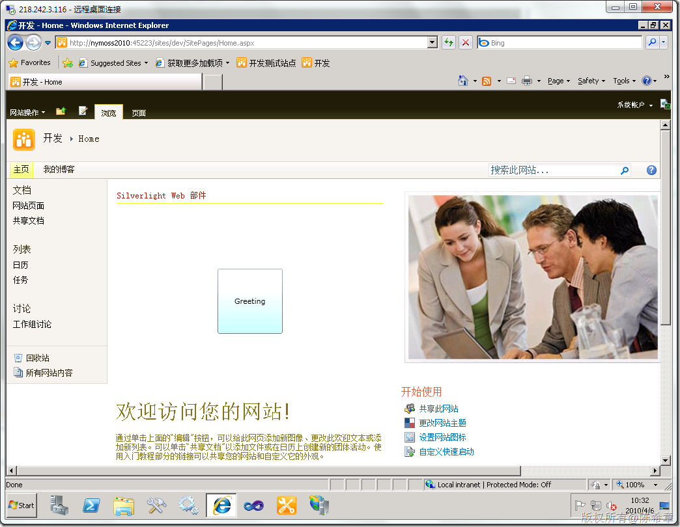Open a new blank browser tab
Screen dimensions: 680x527
(213, 82)
